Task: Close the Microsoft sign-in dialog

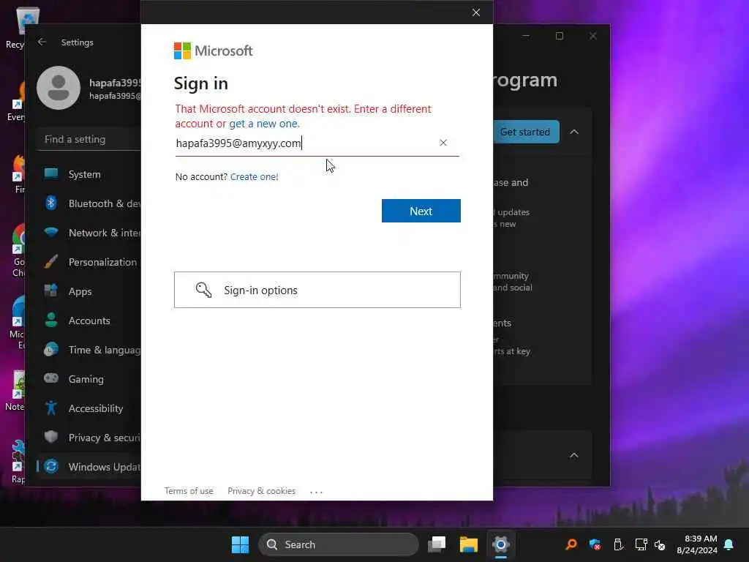Action: tap(475, 12)
